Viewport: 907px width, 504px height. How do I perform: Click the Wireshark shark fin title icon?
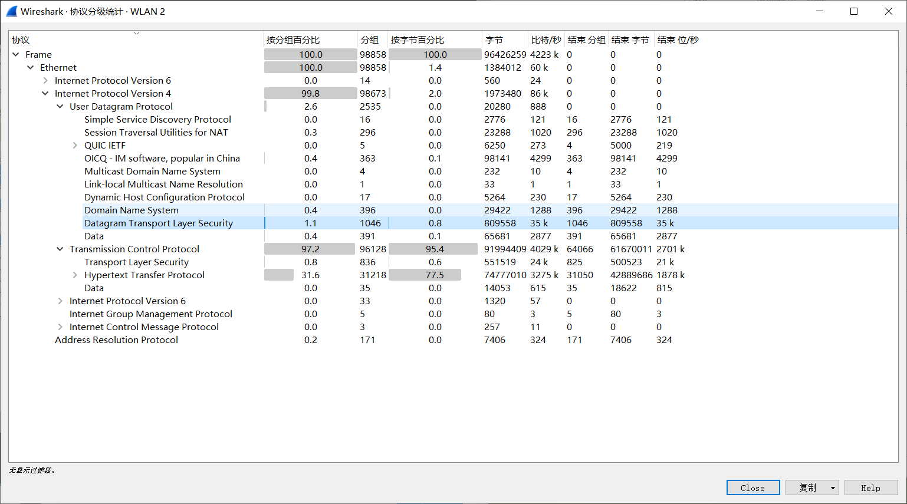[x=12, y=11]
